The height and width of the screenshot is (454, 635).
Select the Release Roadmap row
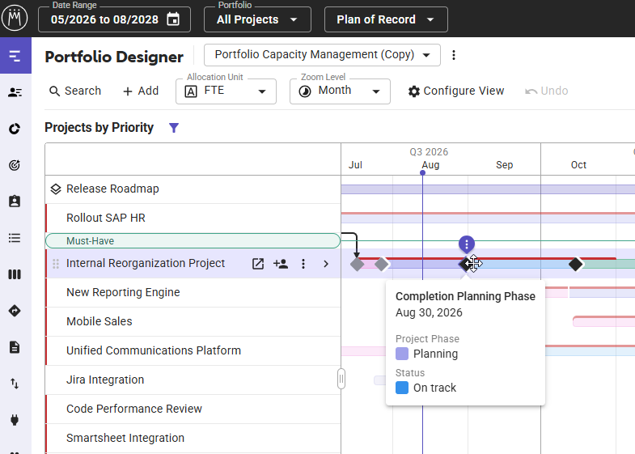click(x=193, y=189)
